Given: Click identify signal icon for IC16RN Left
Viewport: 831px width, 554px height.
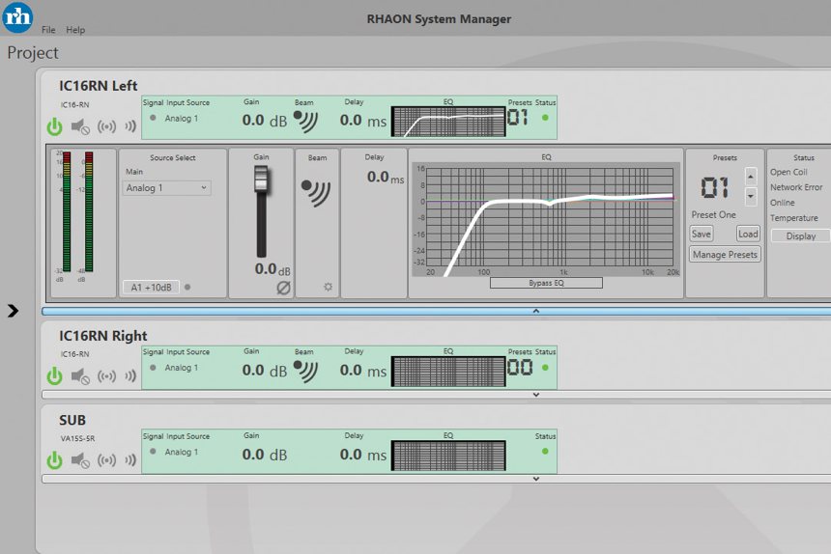Looking at the screenshot, I should click(x=106, y=126).
